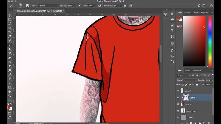Select the Eyedropper tool
This screenshot has height=124, width=221.
click(x=10, y=37)
